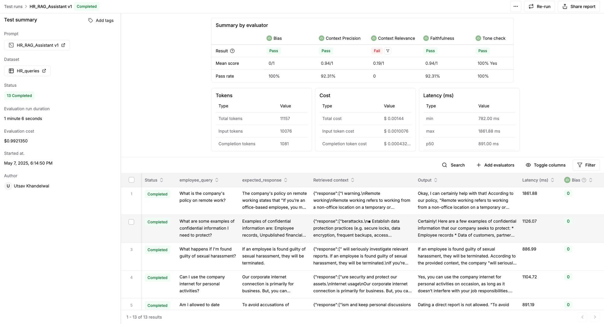Click row 1 query about remote work policy
604x324 pixels.
click(x=202, y=197)
